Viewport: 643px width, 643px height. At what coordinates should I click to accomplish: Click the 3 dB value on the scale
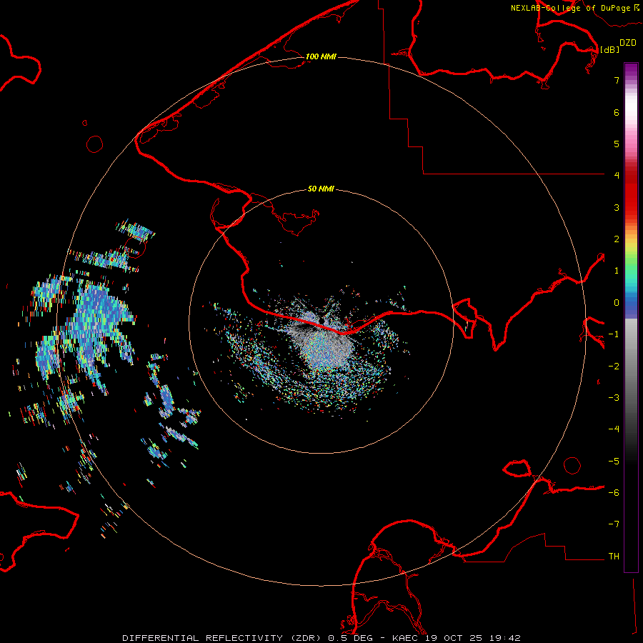tap(617, 207)
